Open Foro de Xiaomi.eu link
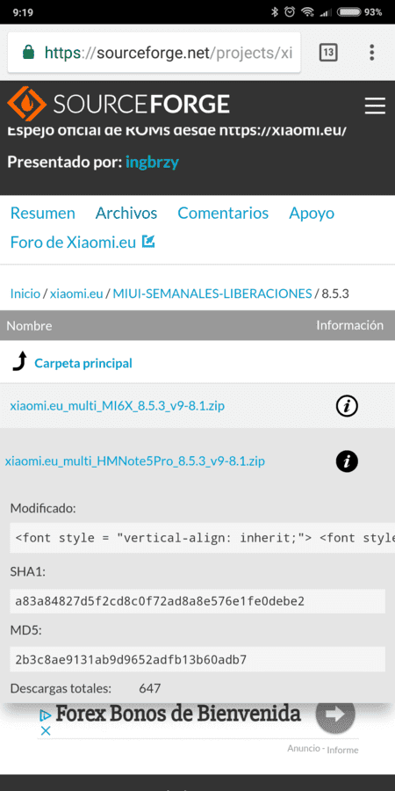This screenshot has width=395, height=791. [x=73, y=243]
